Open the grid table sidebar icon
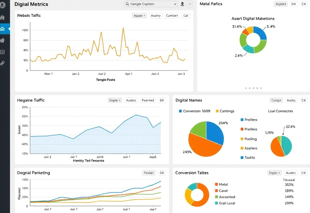 pyautogui.click(x=3, y=52)
